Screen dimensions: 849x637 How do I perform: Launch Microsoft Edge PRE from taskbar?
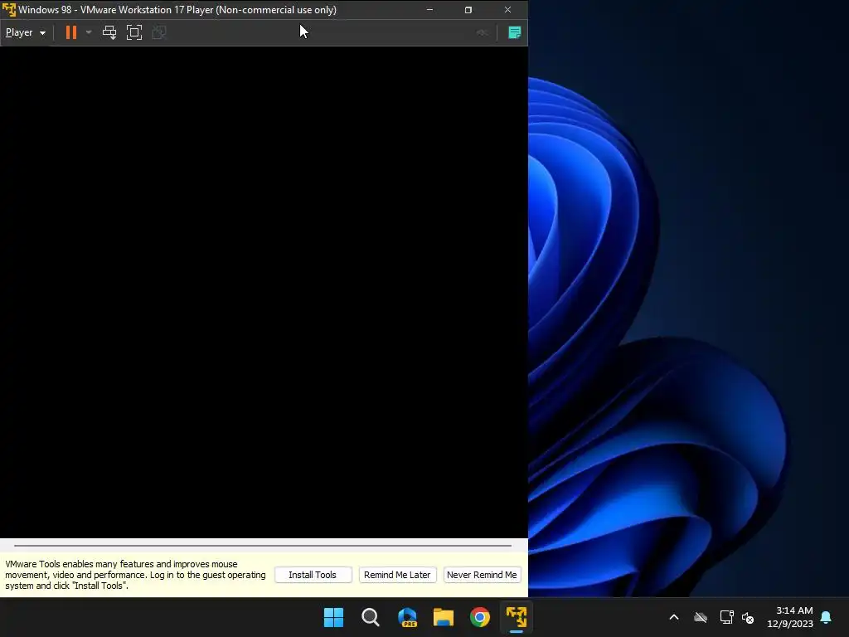[407, 617]
